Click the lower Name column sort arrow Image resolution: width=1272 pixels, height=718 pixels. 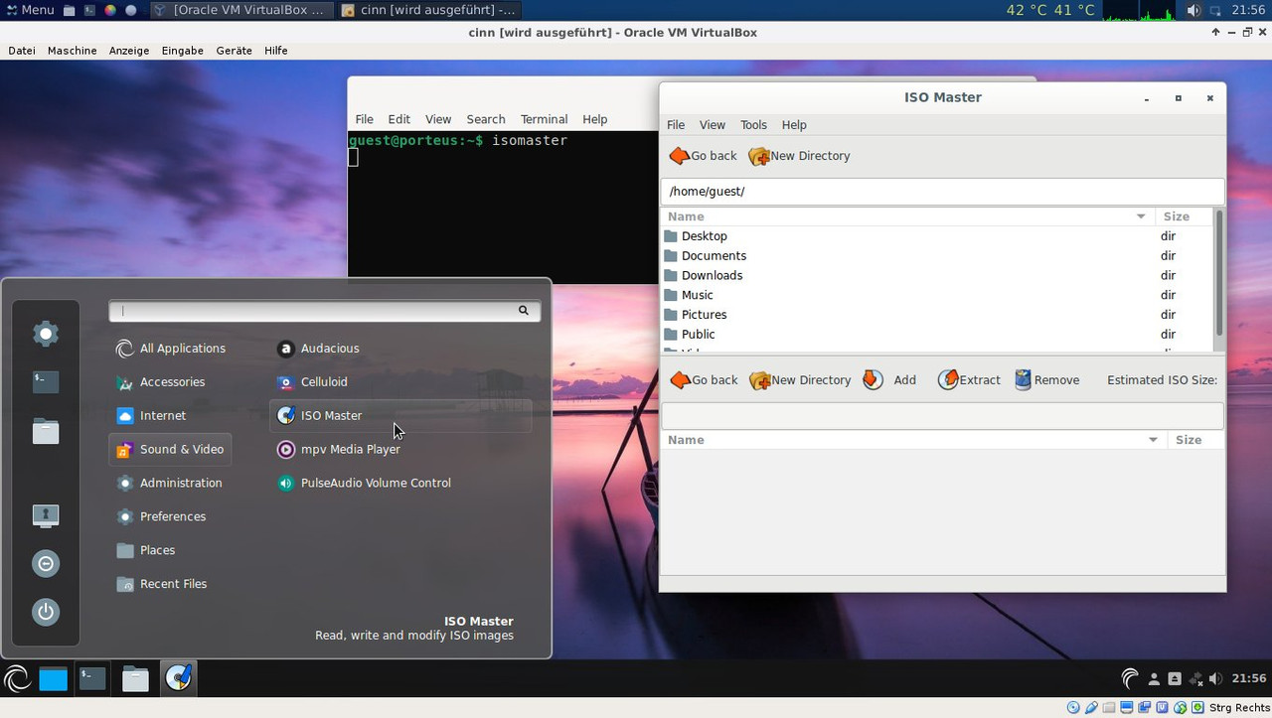pos(1153,440)
